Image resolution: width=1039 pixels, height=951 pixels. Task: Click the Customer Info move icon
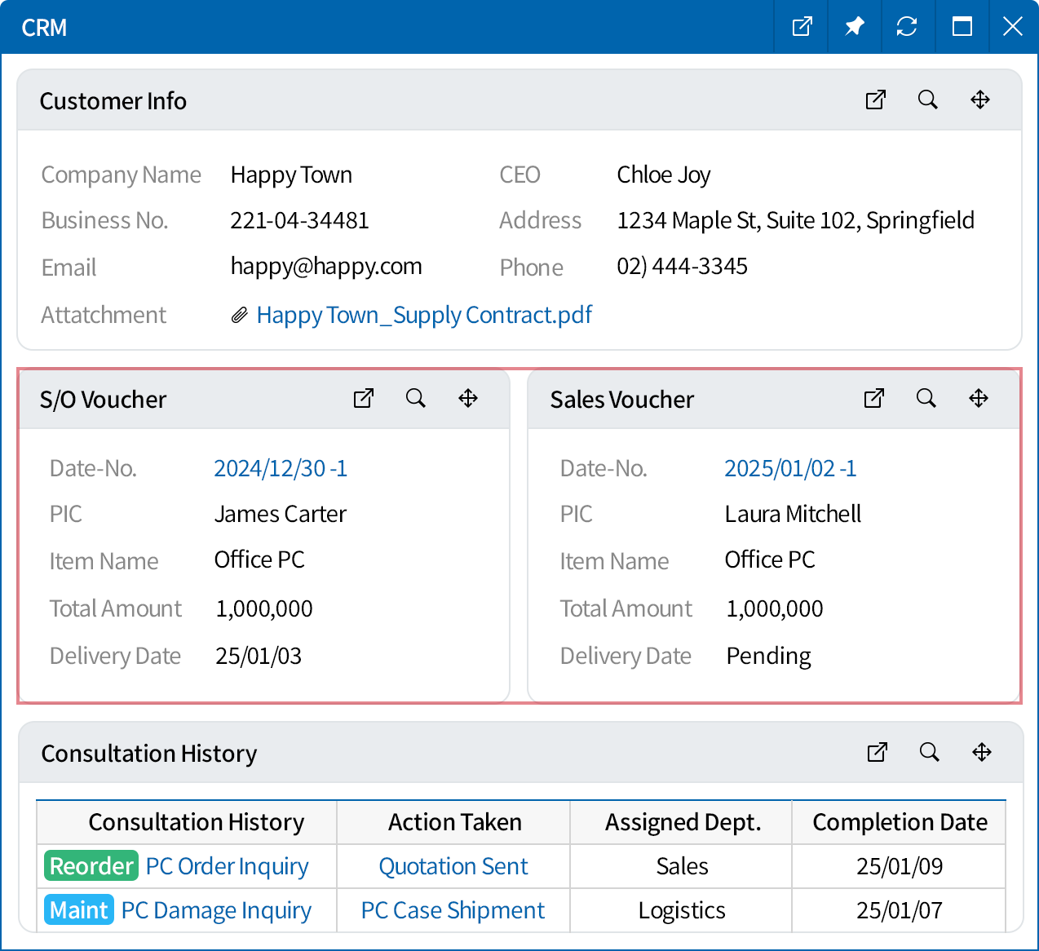(x=979, y=100)
